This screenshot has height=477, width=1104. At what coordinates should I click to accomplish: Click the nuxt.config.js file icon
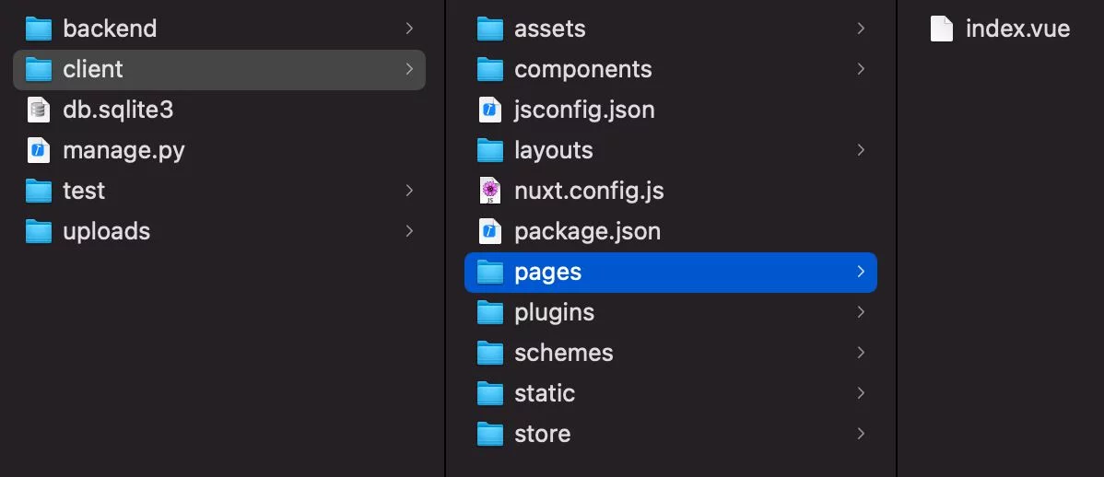point(490,191)
